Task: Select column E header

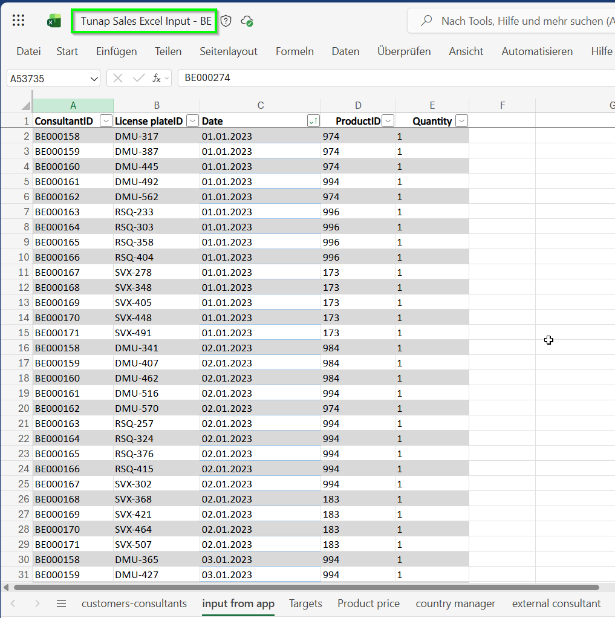Action: pyautogui.click(x=432, y=106)
